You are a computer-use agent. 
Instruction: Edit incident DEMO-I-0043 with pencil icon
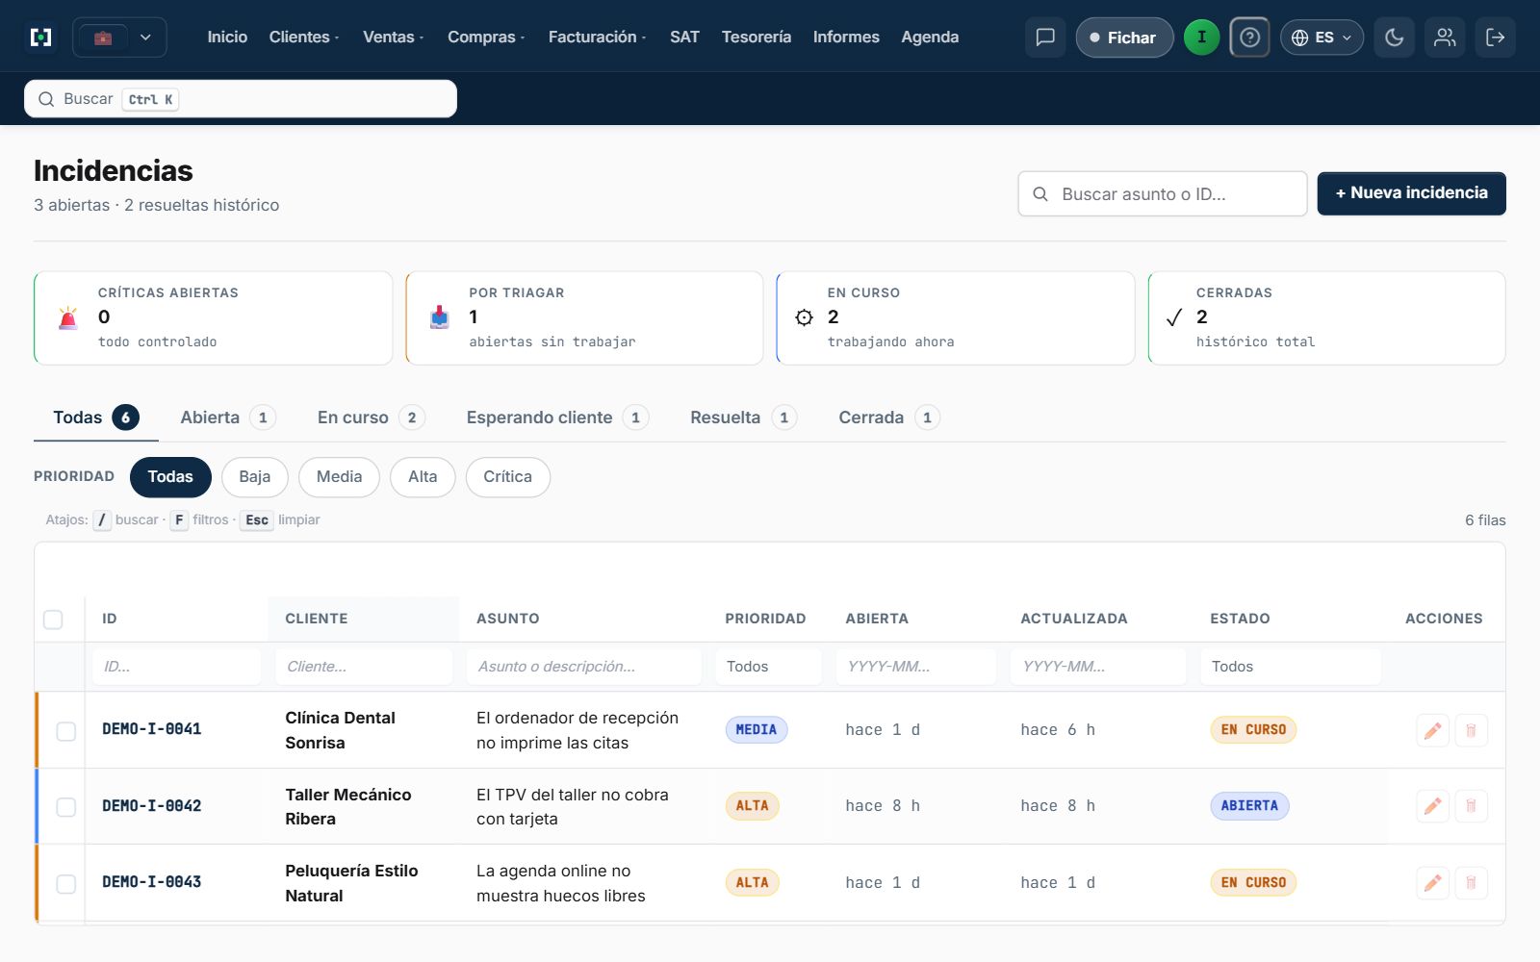[x=1432, y=883]
